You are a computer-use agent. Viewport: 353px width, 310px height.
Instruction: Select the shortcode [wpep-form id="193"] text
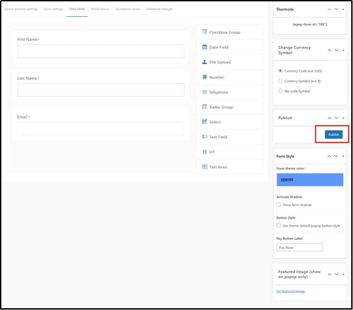(310, 24)
